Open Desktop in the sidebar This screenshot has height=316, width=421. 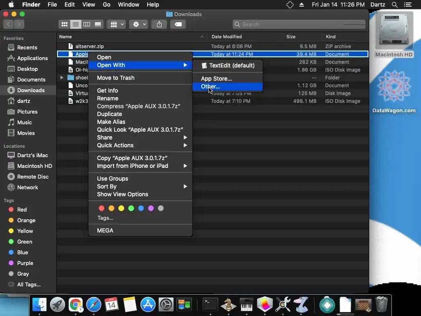[x=28, y=69]
